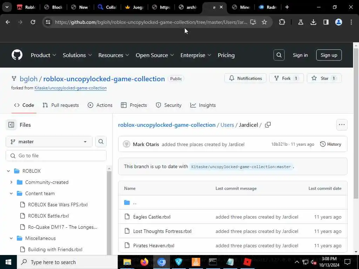Open Lost Thoughts Fortress.rbxl file
This screenshot has height=269, width=359.
click(162, 231)
